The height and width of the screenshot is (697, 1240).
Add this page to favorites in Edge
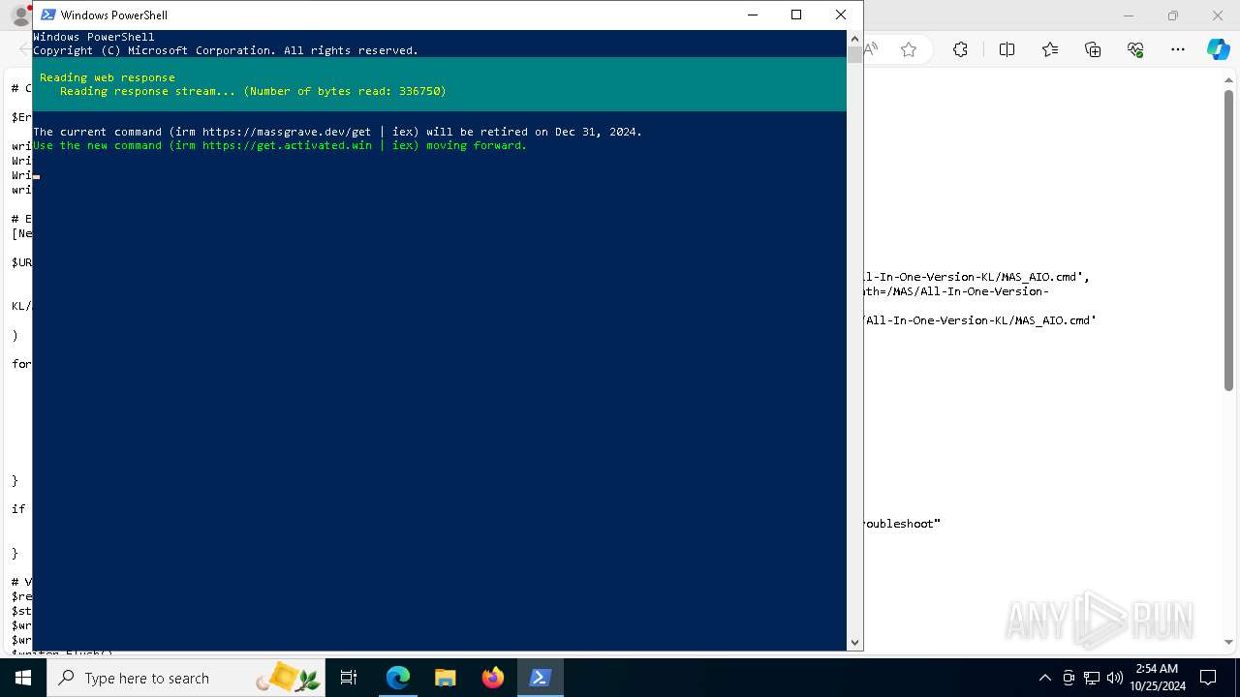(909, 50)
